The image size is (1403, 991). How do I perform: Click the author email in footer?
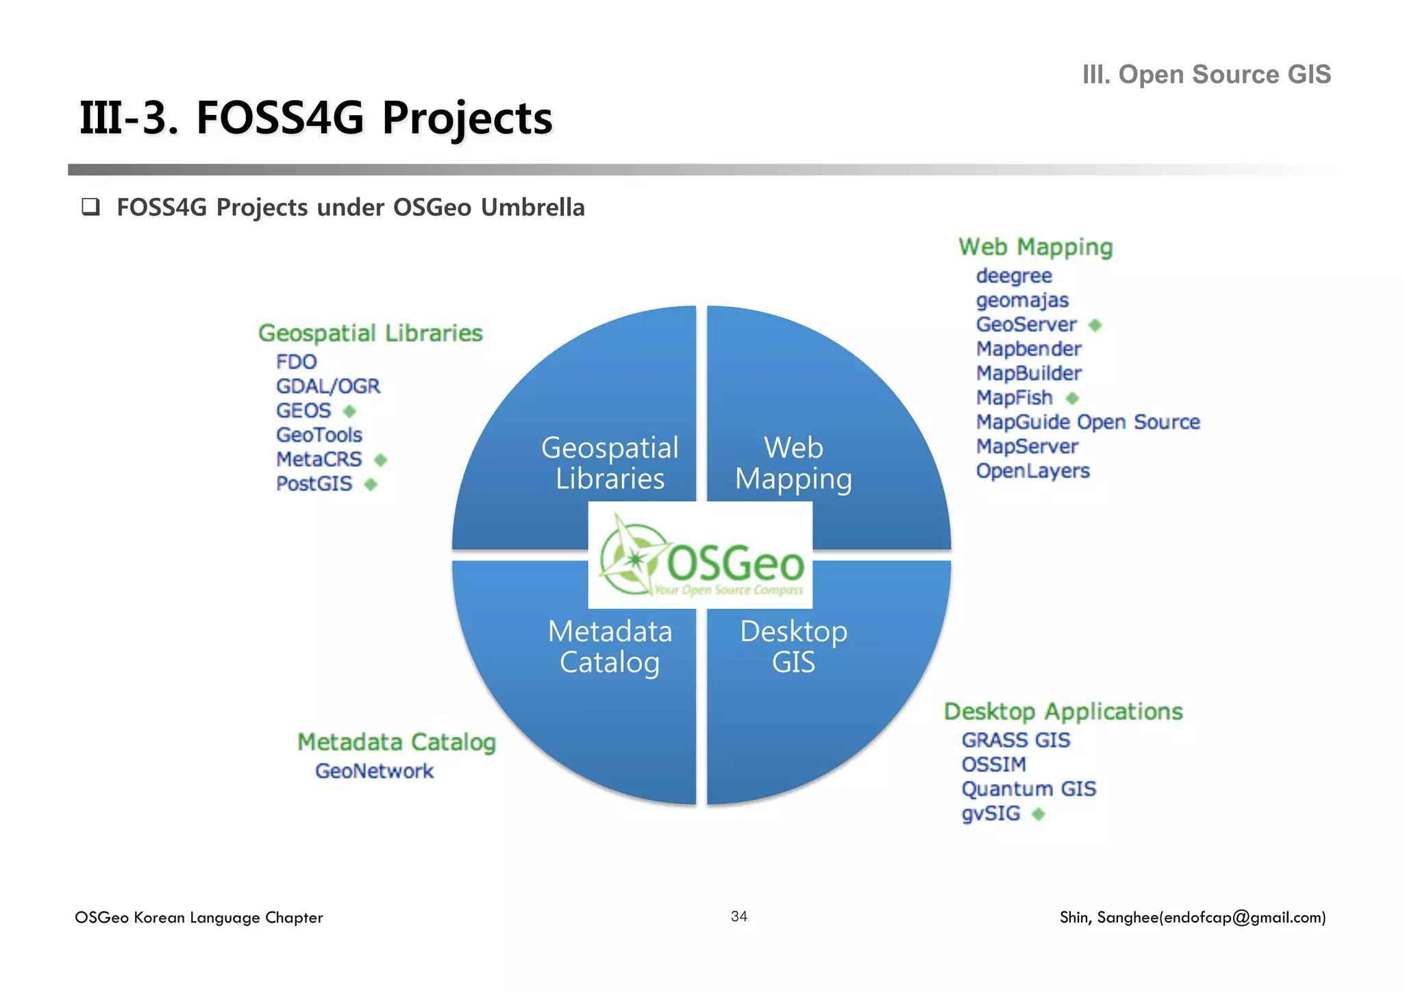click(x=1243, y=918)
